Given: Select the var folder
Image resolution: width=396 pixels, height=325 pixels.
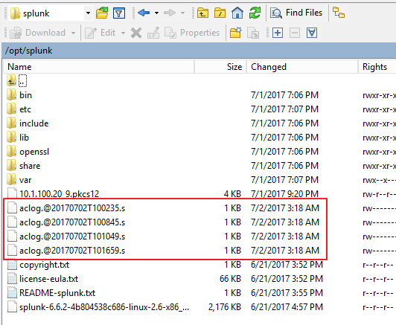Looking at the screenshot, I should 25,180.
